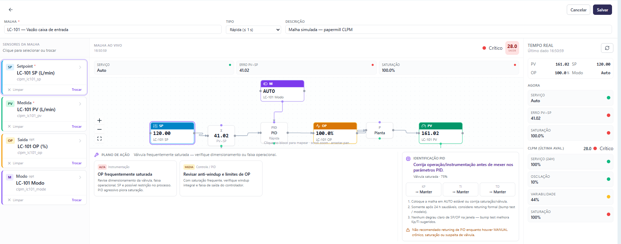
Task: Click the Salvar button
Action: [602, 10]
